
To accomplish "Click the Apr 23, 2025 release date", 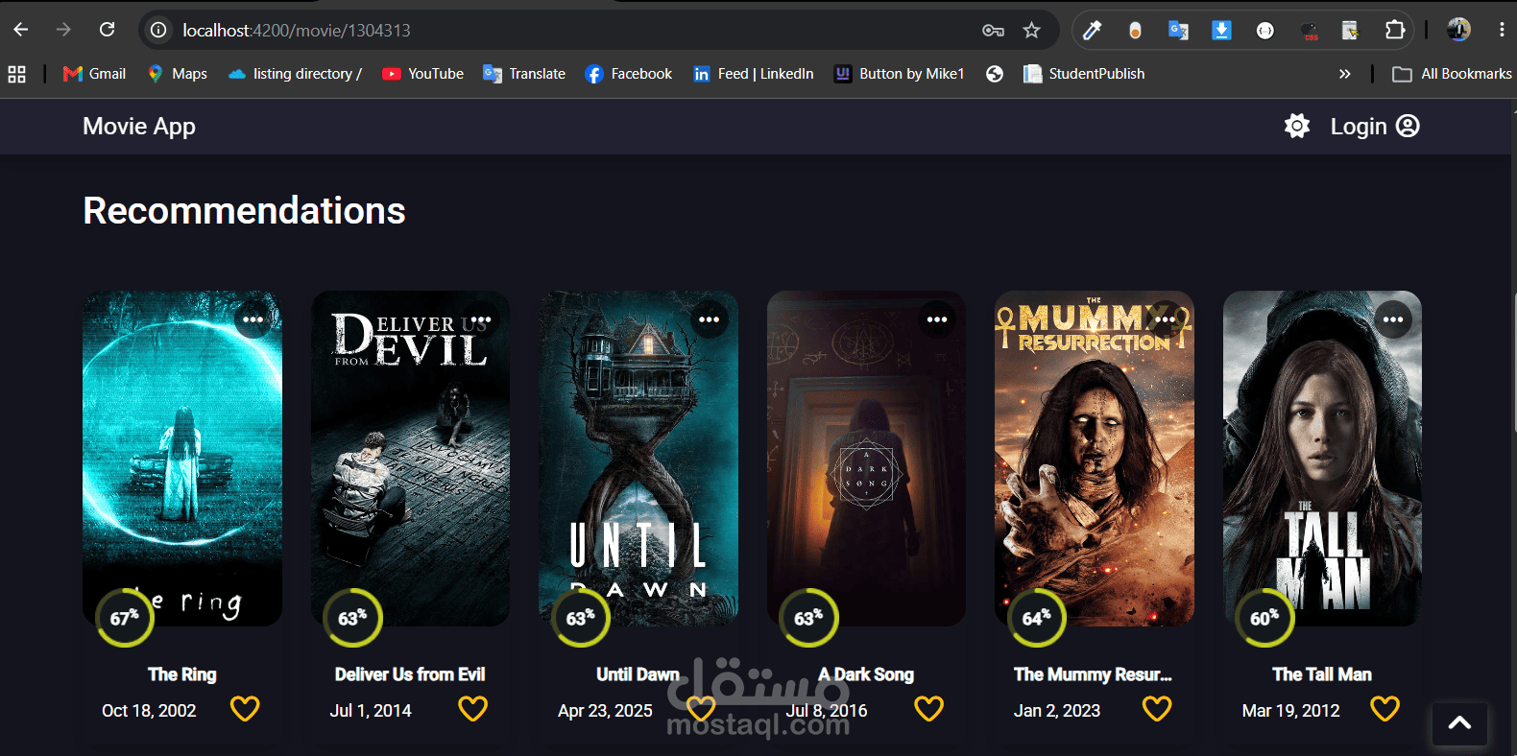I will point(605,711).
